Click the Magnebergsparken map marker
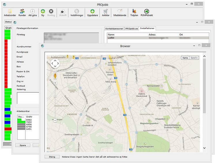 149,121
